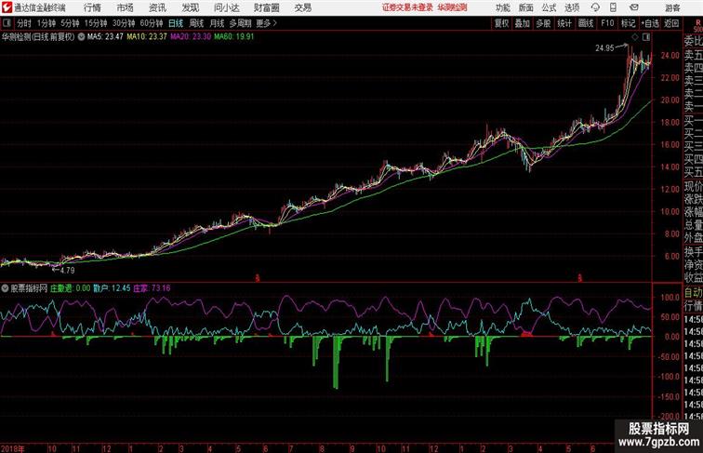Open the 选项 menu
This screenshot has height=453, width=703.
coord(572,7)
